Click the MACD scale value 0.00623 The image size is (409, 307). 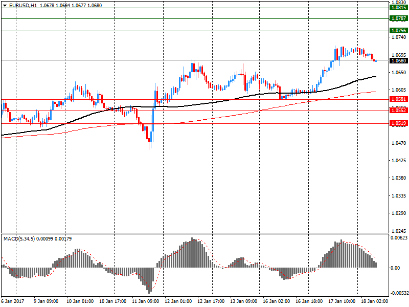point(399,238)
